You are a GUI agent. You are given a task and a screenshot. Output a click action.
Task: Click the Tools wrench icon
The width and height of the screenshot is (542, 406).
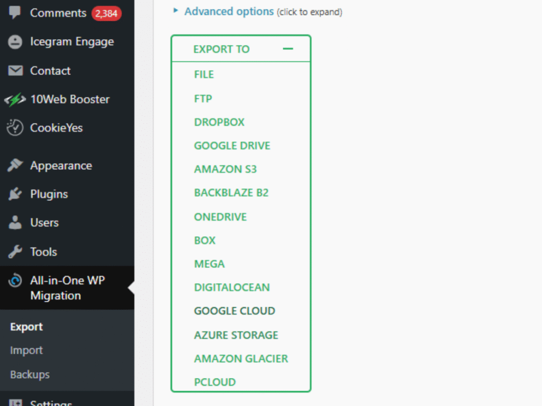click(x=15, y=252)
